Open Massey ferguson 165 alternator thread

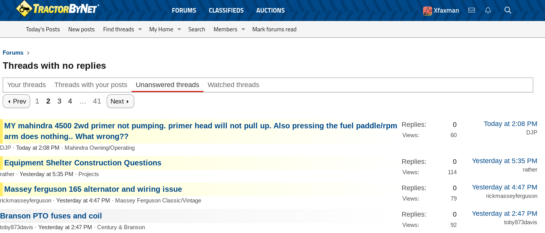point(93,189)
